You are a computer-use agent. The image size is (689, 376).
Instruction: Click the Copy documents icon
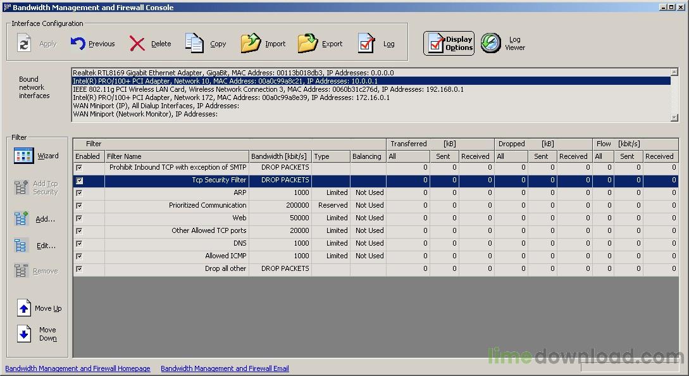pos(194,43)
